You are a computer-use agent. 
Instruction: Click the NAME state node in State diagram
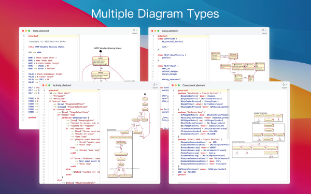click(101, 61)
